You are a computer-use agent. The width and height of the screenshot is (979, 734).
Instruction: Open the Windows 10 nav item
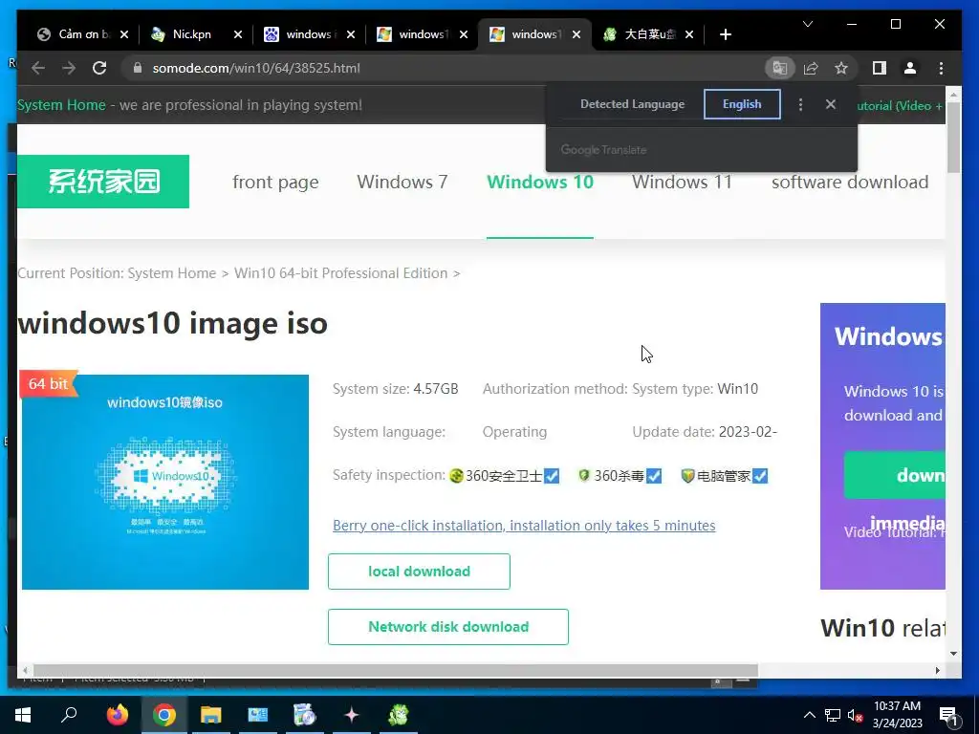tap(540, 182)
